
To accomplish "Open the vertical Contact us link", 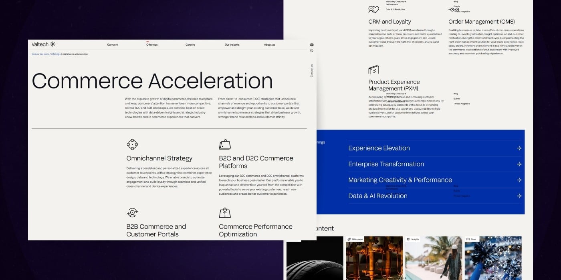I will [311, 70].
